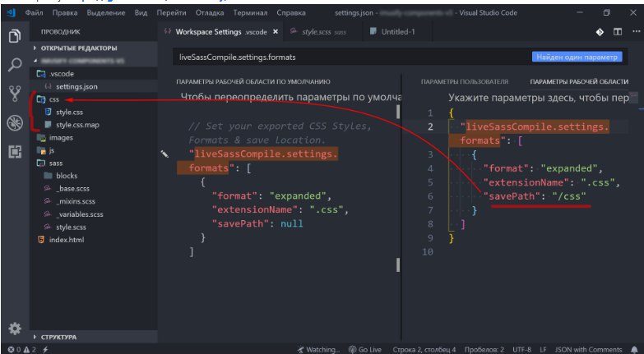
Task: Click errors and warnings count in status bar
Action: [22, 350]
